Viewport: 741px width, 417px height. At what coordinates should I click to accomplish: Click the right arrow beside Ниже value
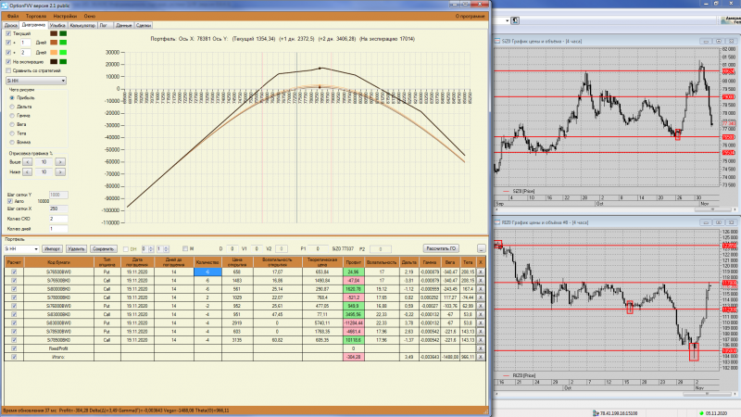click(x=60, y=172)
